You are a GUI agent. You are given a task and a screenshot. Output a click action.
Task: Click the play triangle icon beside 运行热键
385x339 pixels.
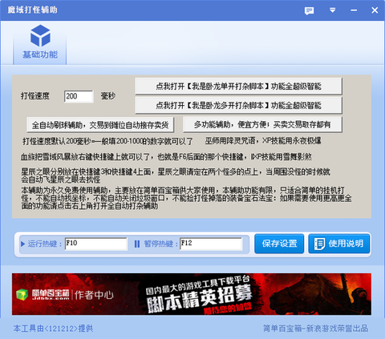[x=23, y=244]
